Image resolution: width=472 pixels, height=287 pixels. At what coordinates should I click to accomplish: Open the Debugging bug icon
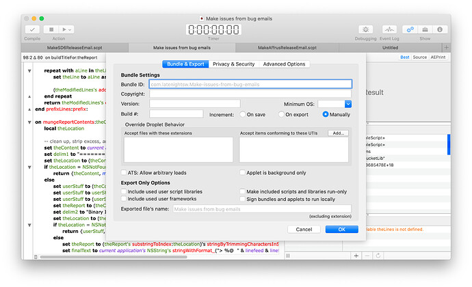tap(365, 29)
